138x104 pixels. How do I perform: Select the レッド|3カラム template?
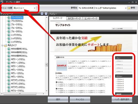pyautogui.click(x=17, y=42)
